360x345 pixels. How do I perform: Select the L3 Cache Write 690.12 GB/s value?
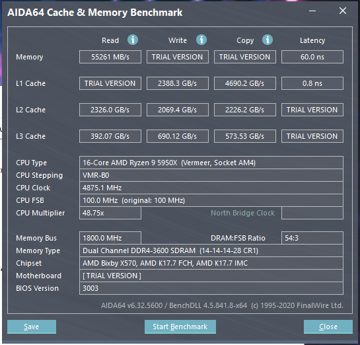[x=178, y=136]
